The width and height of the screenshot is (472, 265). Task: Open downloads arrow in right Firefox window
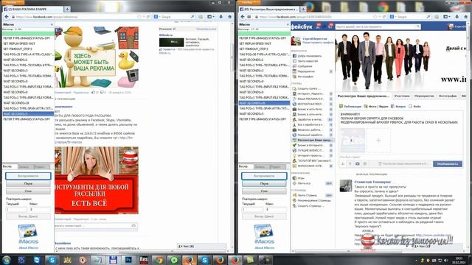pyautogui.click(x=457, y=17)
